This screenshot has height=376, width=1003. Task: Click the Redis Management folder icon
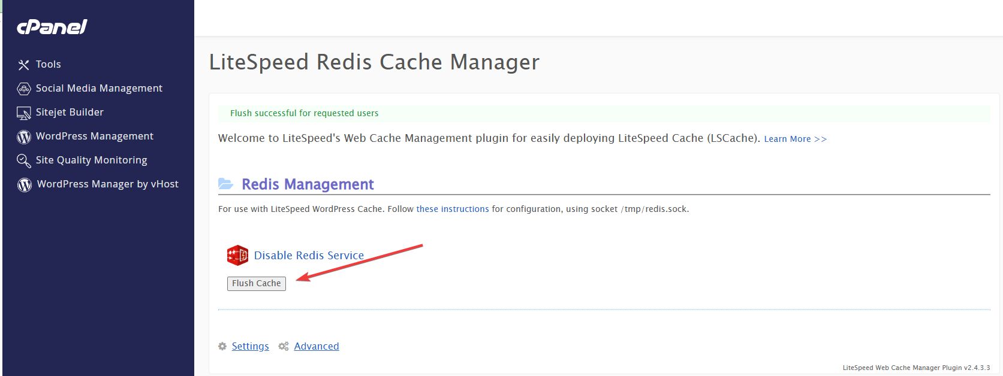click(x=226, y=184)
